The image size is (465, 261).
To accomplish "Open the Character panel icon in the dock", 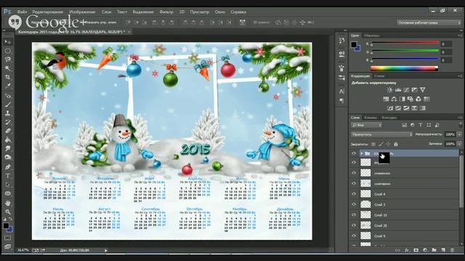I will coord(341,91).
